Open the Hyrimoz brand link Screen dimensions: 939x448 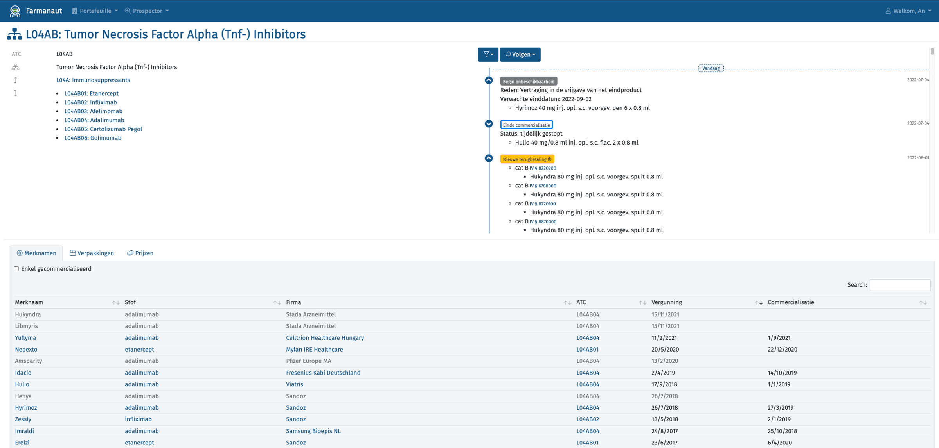click(26, 408)
